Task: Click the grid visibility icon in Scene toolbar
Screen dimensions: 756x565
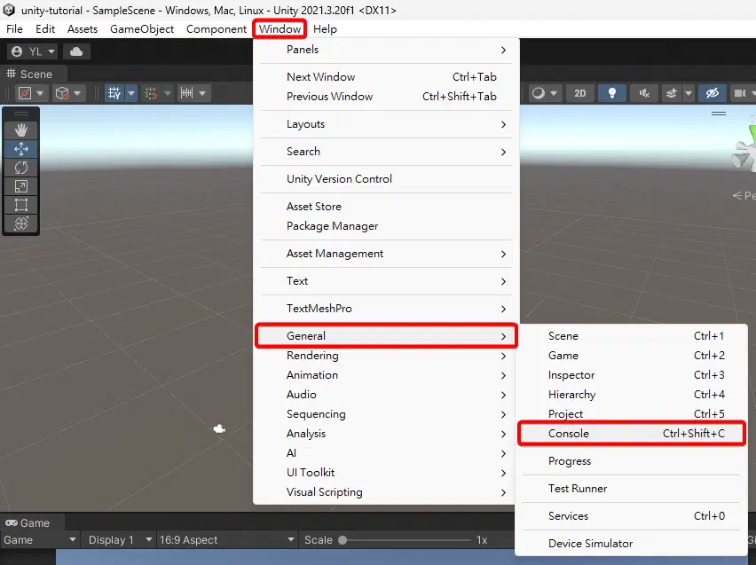Action: pos(114,92)
